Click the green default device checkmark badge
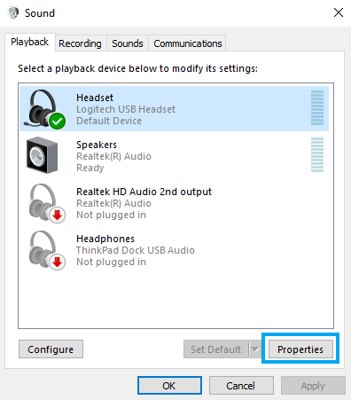The image size is (351, 400). pos(58,121)
